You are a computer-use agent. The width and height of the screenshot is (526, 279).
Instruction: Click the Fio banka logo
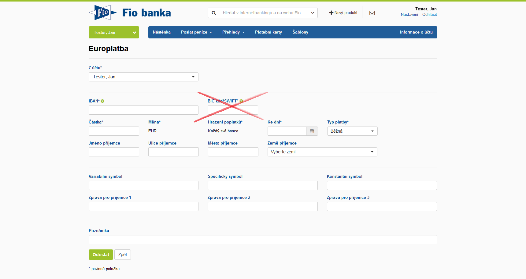click(130, 13)
